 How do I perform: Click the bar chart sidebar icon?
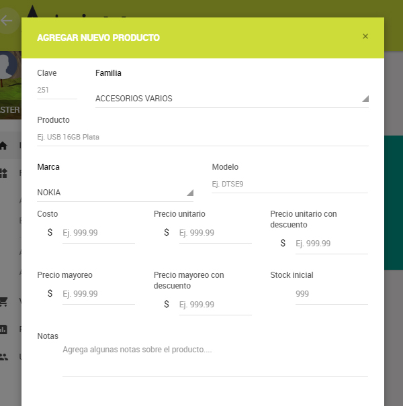(4, 329)
